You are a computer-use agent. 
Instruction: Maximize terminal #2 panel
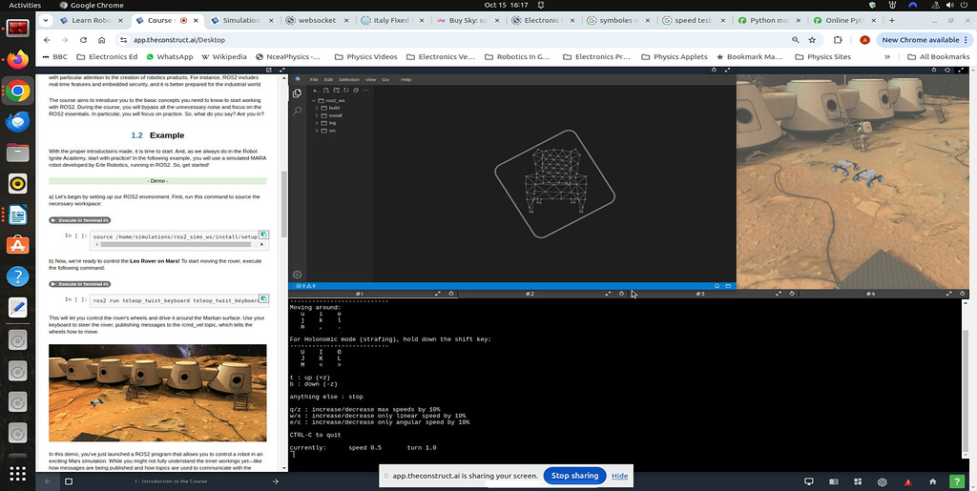608,293
